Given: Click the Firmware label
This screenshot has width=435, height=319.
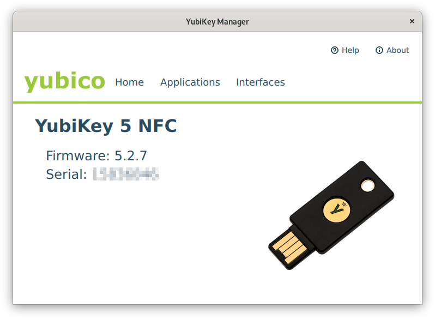Looking at the screenshot, I should [77, 155].
